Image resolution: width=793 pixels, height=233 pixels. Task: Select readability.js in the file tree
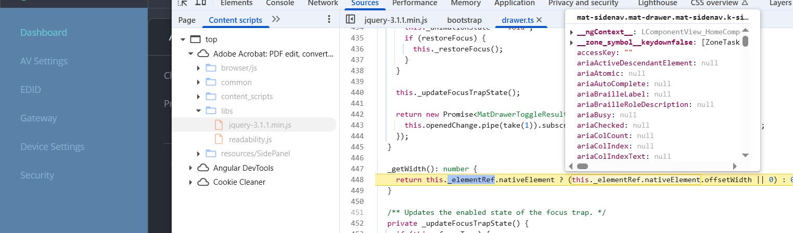(x=250, y=139)
